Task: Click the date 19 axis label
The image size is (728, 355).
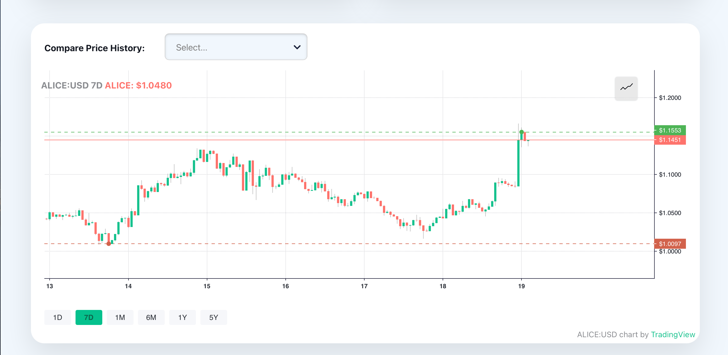Action: pyautogui.click(x=521, y=286)
